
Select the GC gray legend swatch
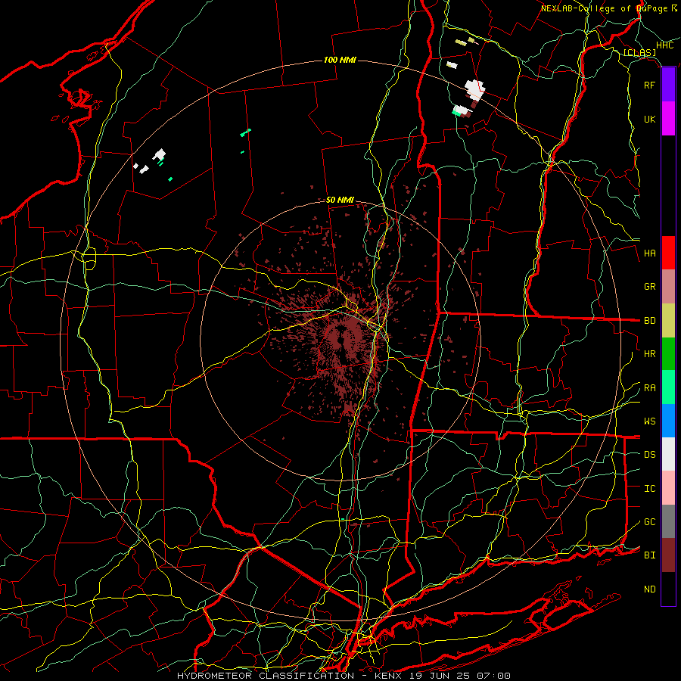tap(668, 521)
